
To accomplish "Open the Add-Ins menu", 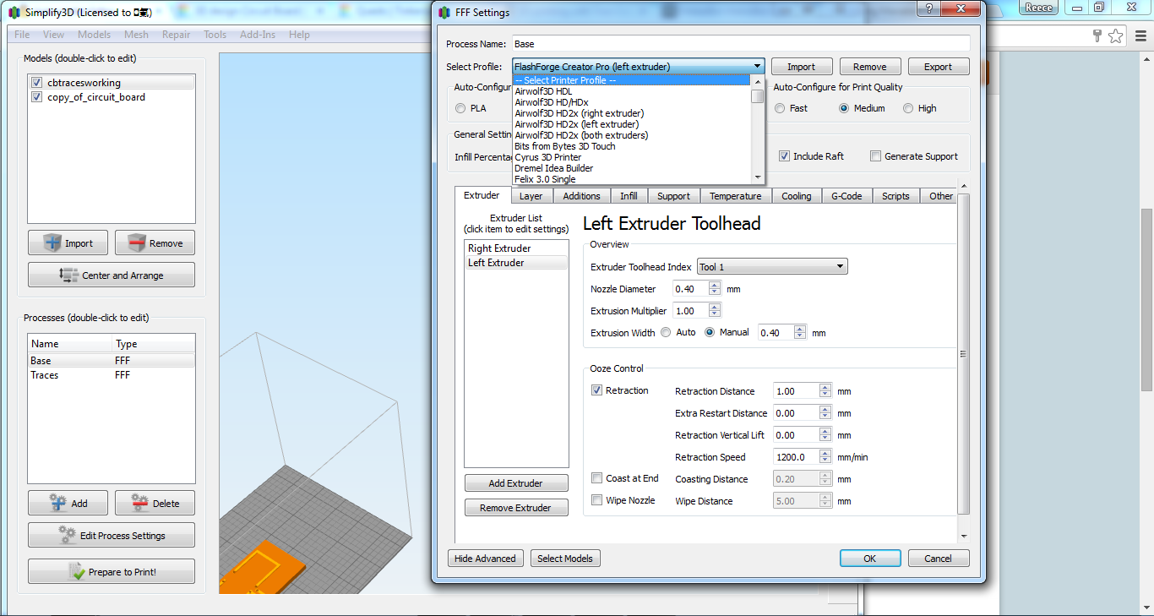I will tap(258, 35).
